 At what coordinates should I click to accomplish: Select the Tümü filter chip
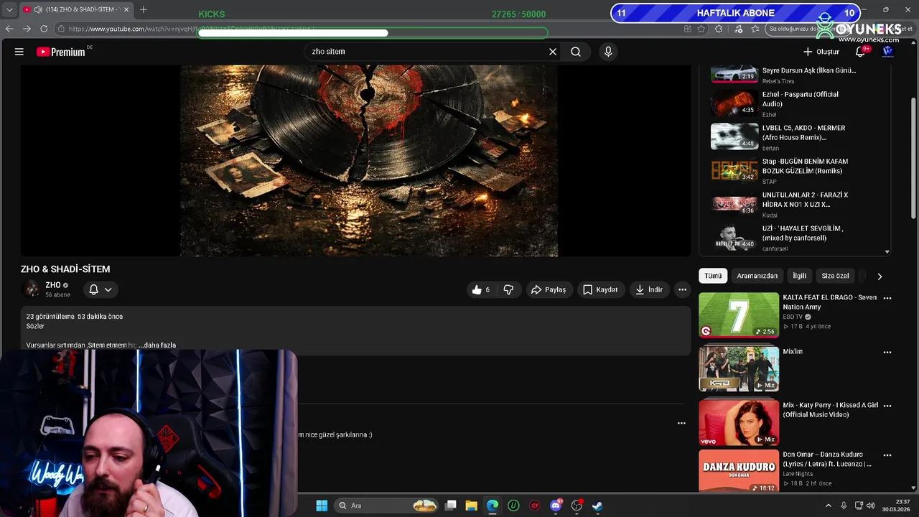[713, 276]
